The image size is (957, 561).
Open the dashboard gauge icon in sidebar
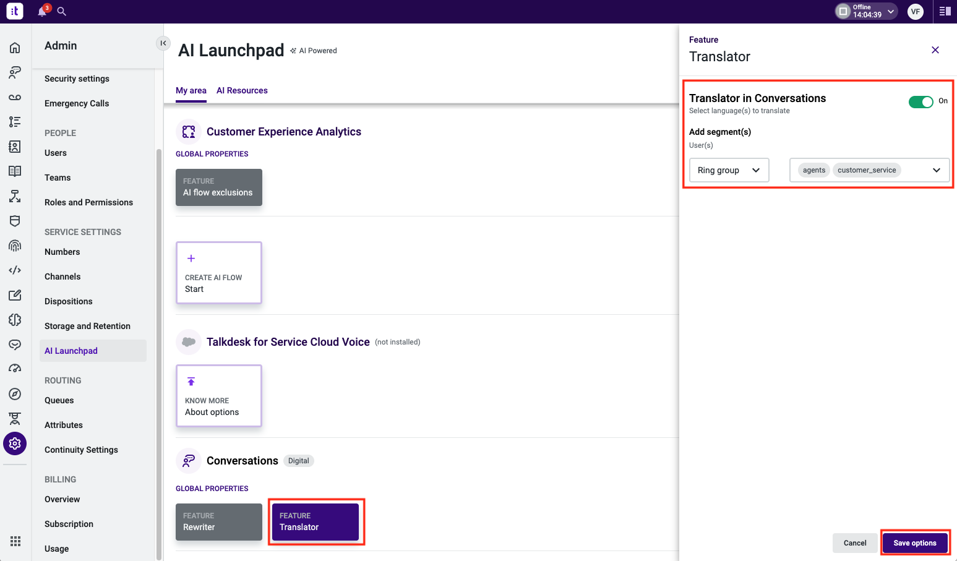click(x=15, y=369)
